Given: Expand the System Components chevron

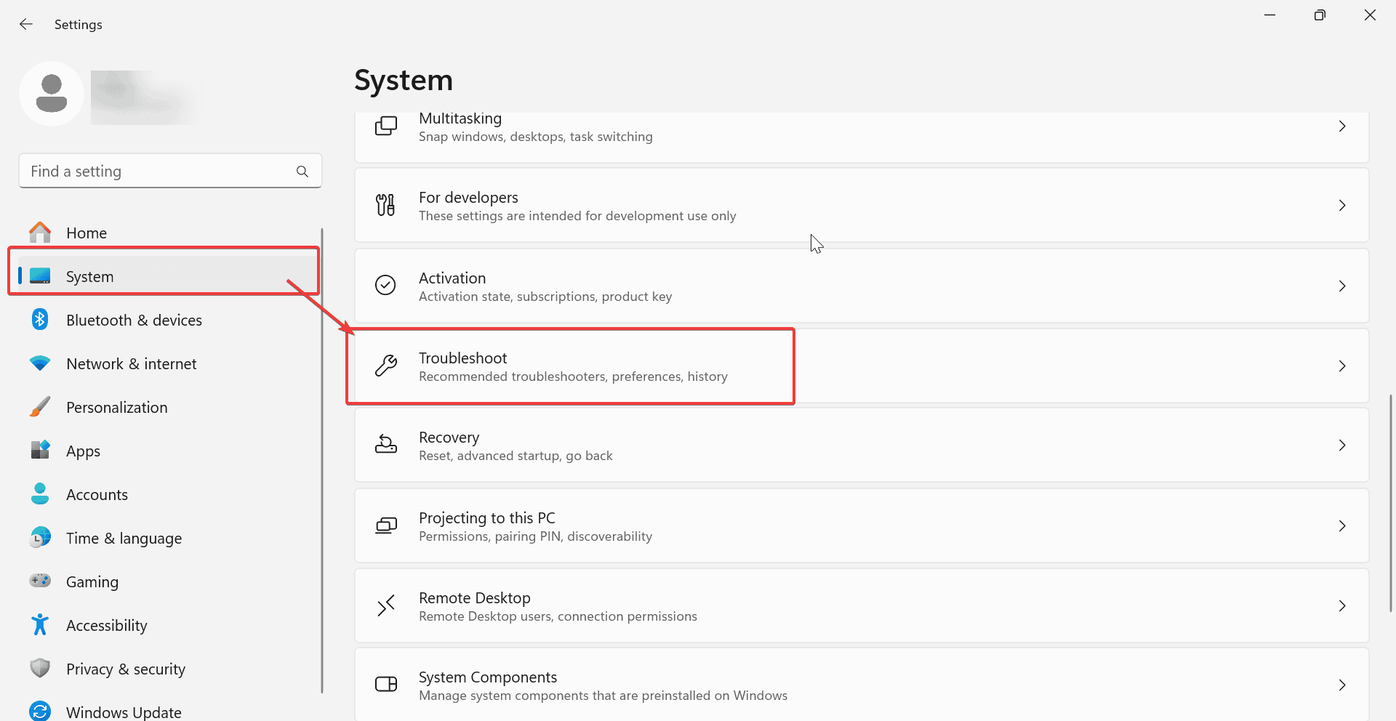Looking at the screenshot, I should [1342, 685].
